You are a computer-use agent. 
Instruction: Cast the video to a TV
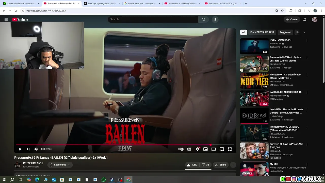click(x=222, y=149)
